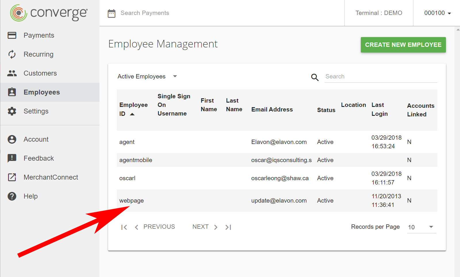Sort by Single Sign On Username column
Viewport: 460px width, 277px height.
tap(174, 105)
